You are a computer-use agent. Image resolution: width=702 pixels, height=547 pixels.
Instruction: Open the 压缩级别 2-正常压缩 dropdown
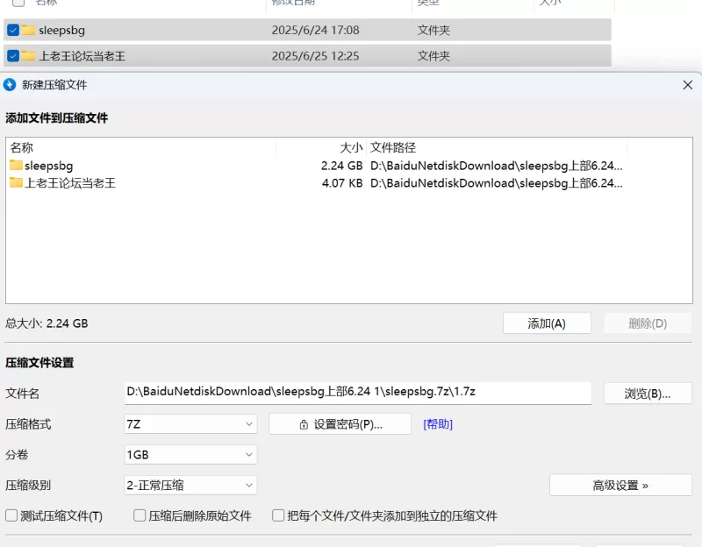coord(190,485)
